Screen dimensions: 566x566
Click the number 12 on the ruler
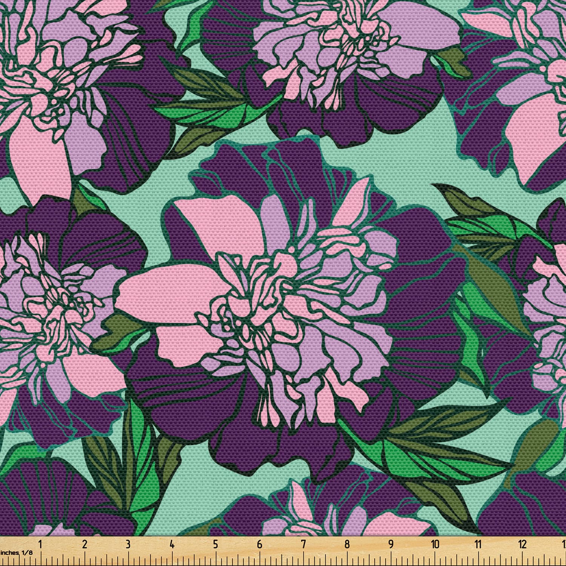point(522,544)
